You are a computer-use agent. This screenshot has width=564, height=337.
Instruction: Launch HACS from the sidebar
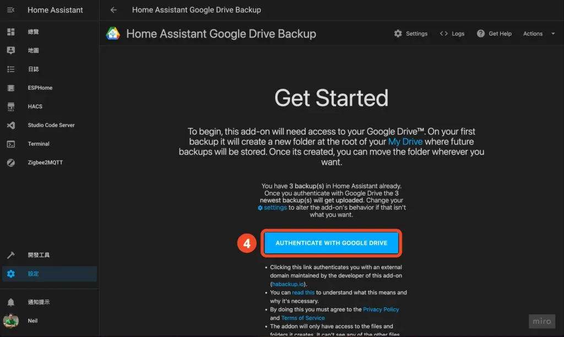tap(35, 106)
